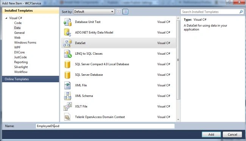Select the Code category
The width and height of the screenshot is (246, 141).
18,23
